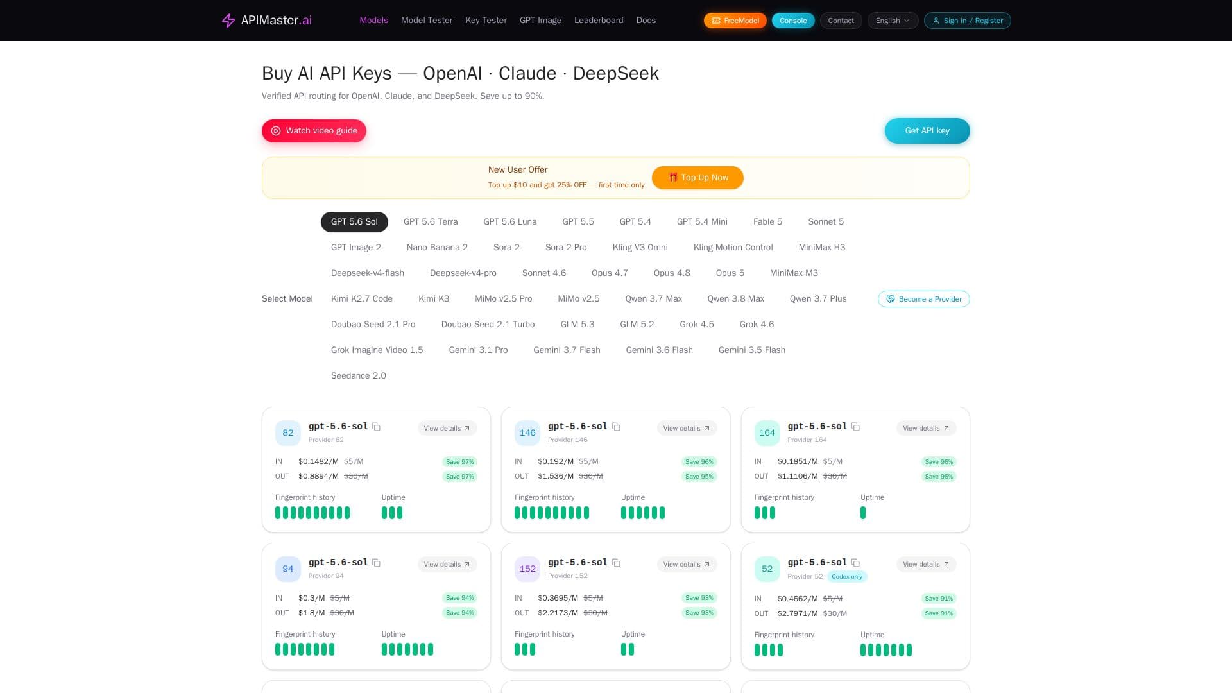Screen dimensions: 1232x693
Task: Select the Deepseek-v4-pro model chip
Action: coord(463,273)
